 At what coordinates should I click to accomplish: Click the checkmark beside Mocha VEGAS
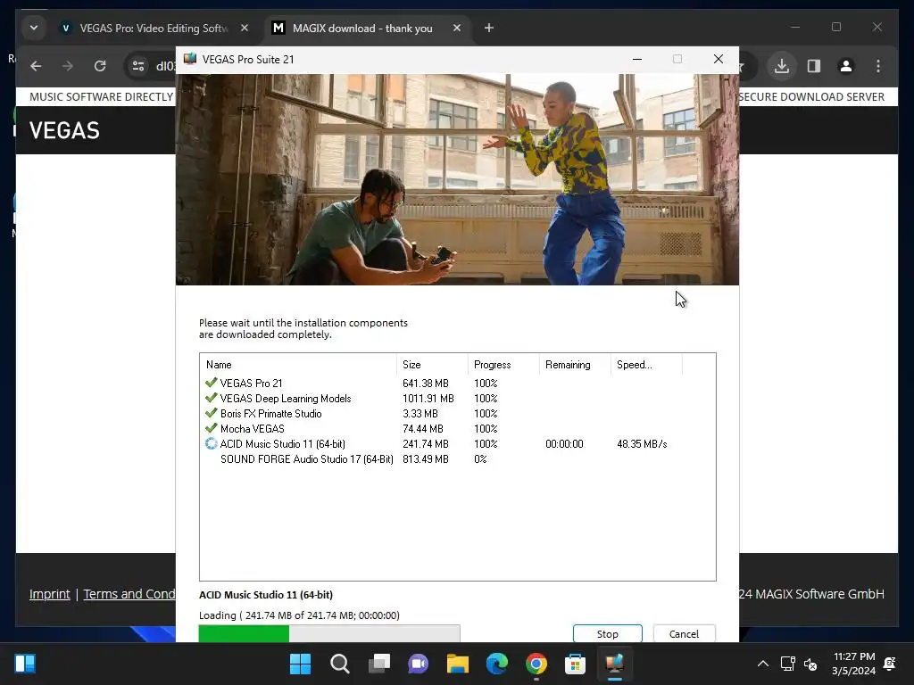click(211, 428)
